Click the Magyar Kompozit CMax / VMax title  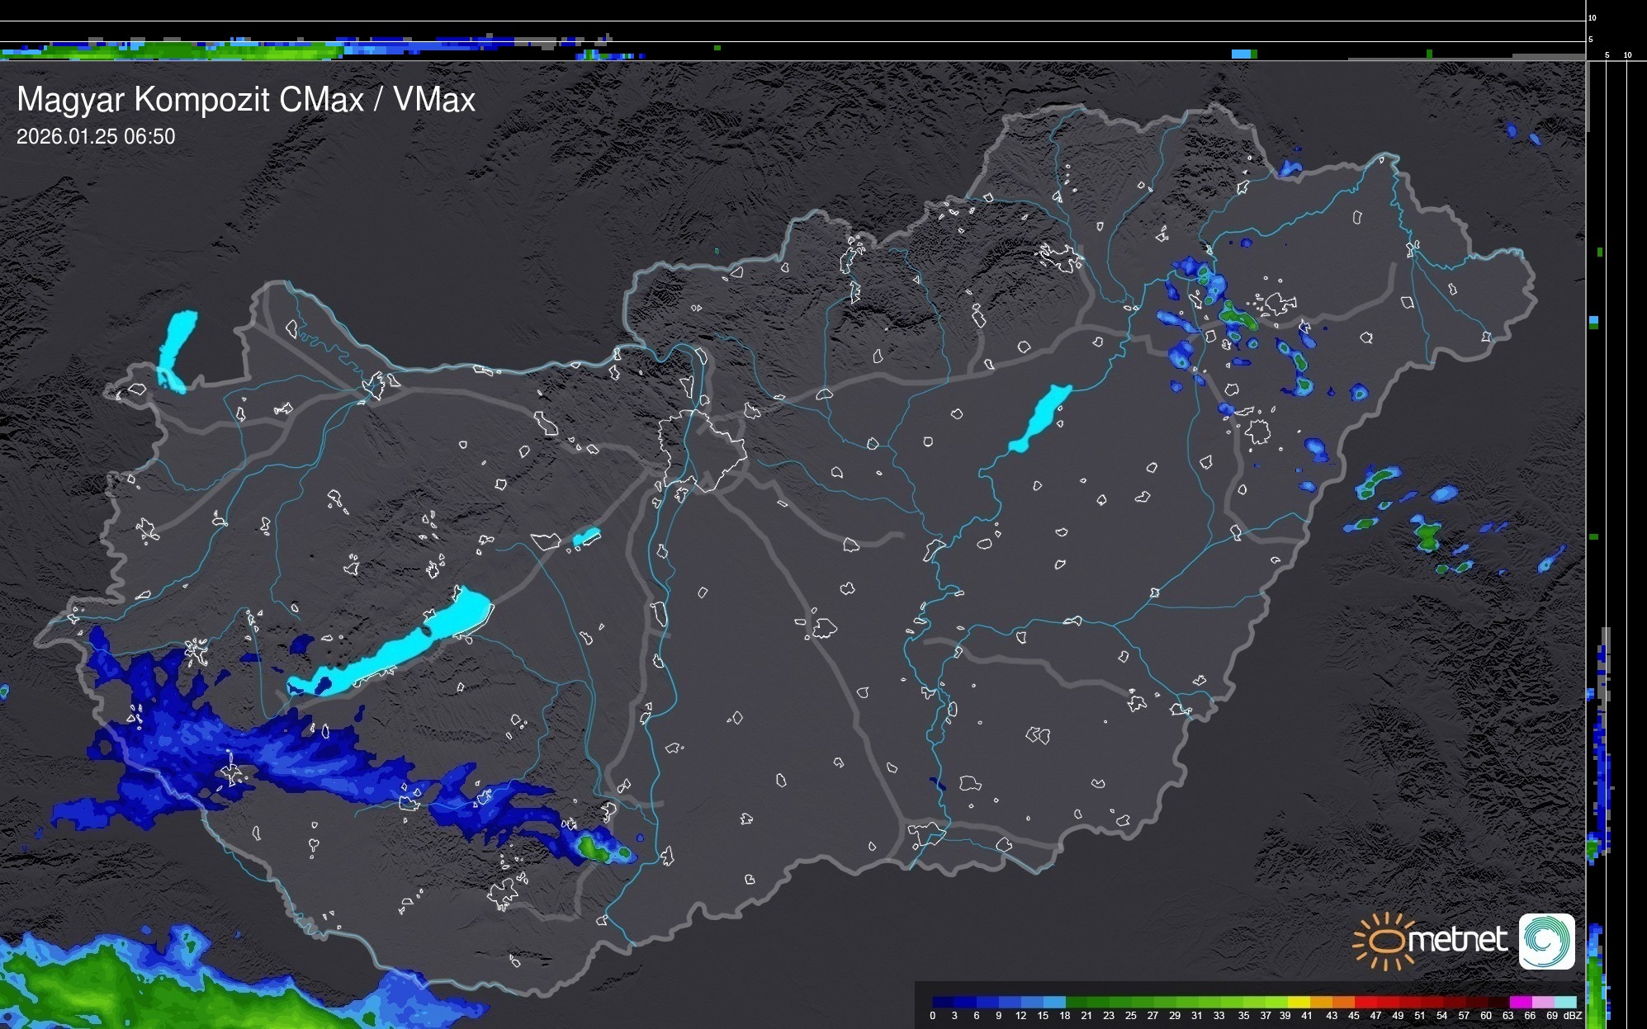click(246, 100)
